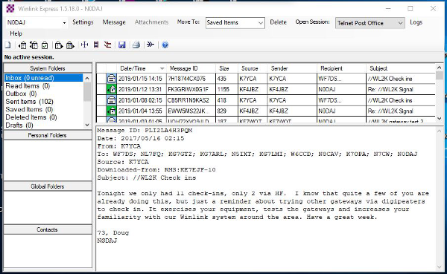This screenshot has width=447, height=274.
Task: Click the Winlink Express app icon in the title bar
Action: 10,9
